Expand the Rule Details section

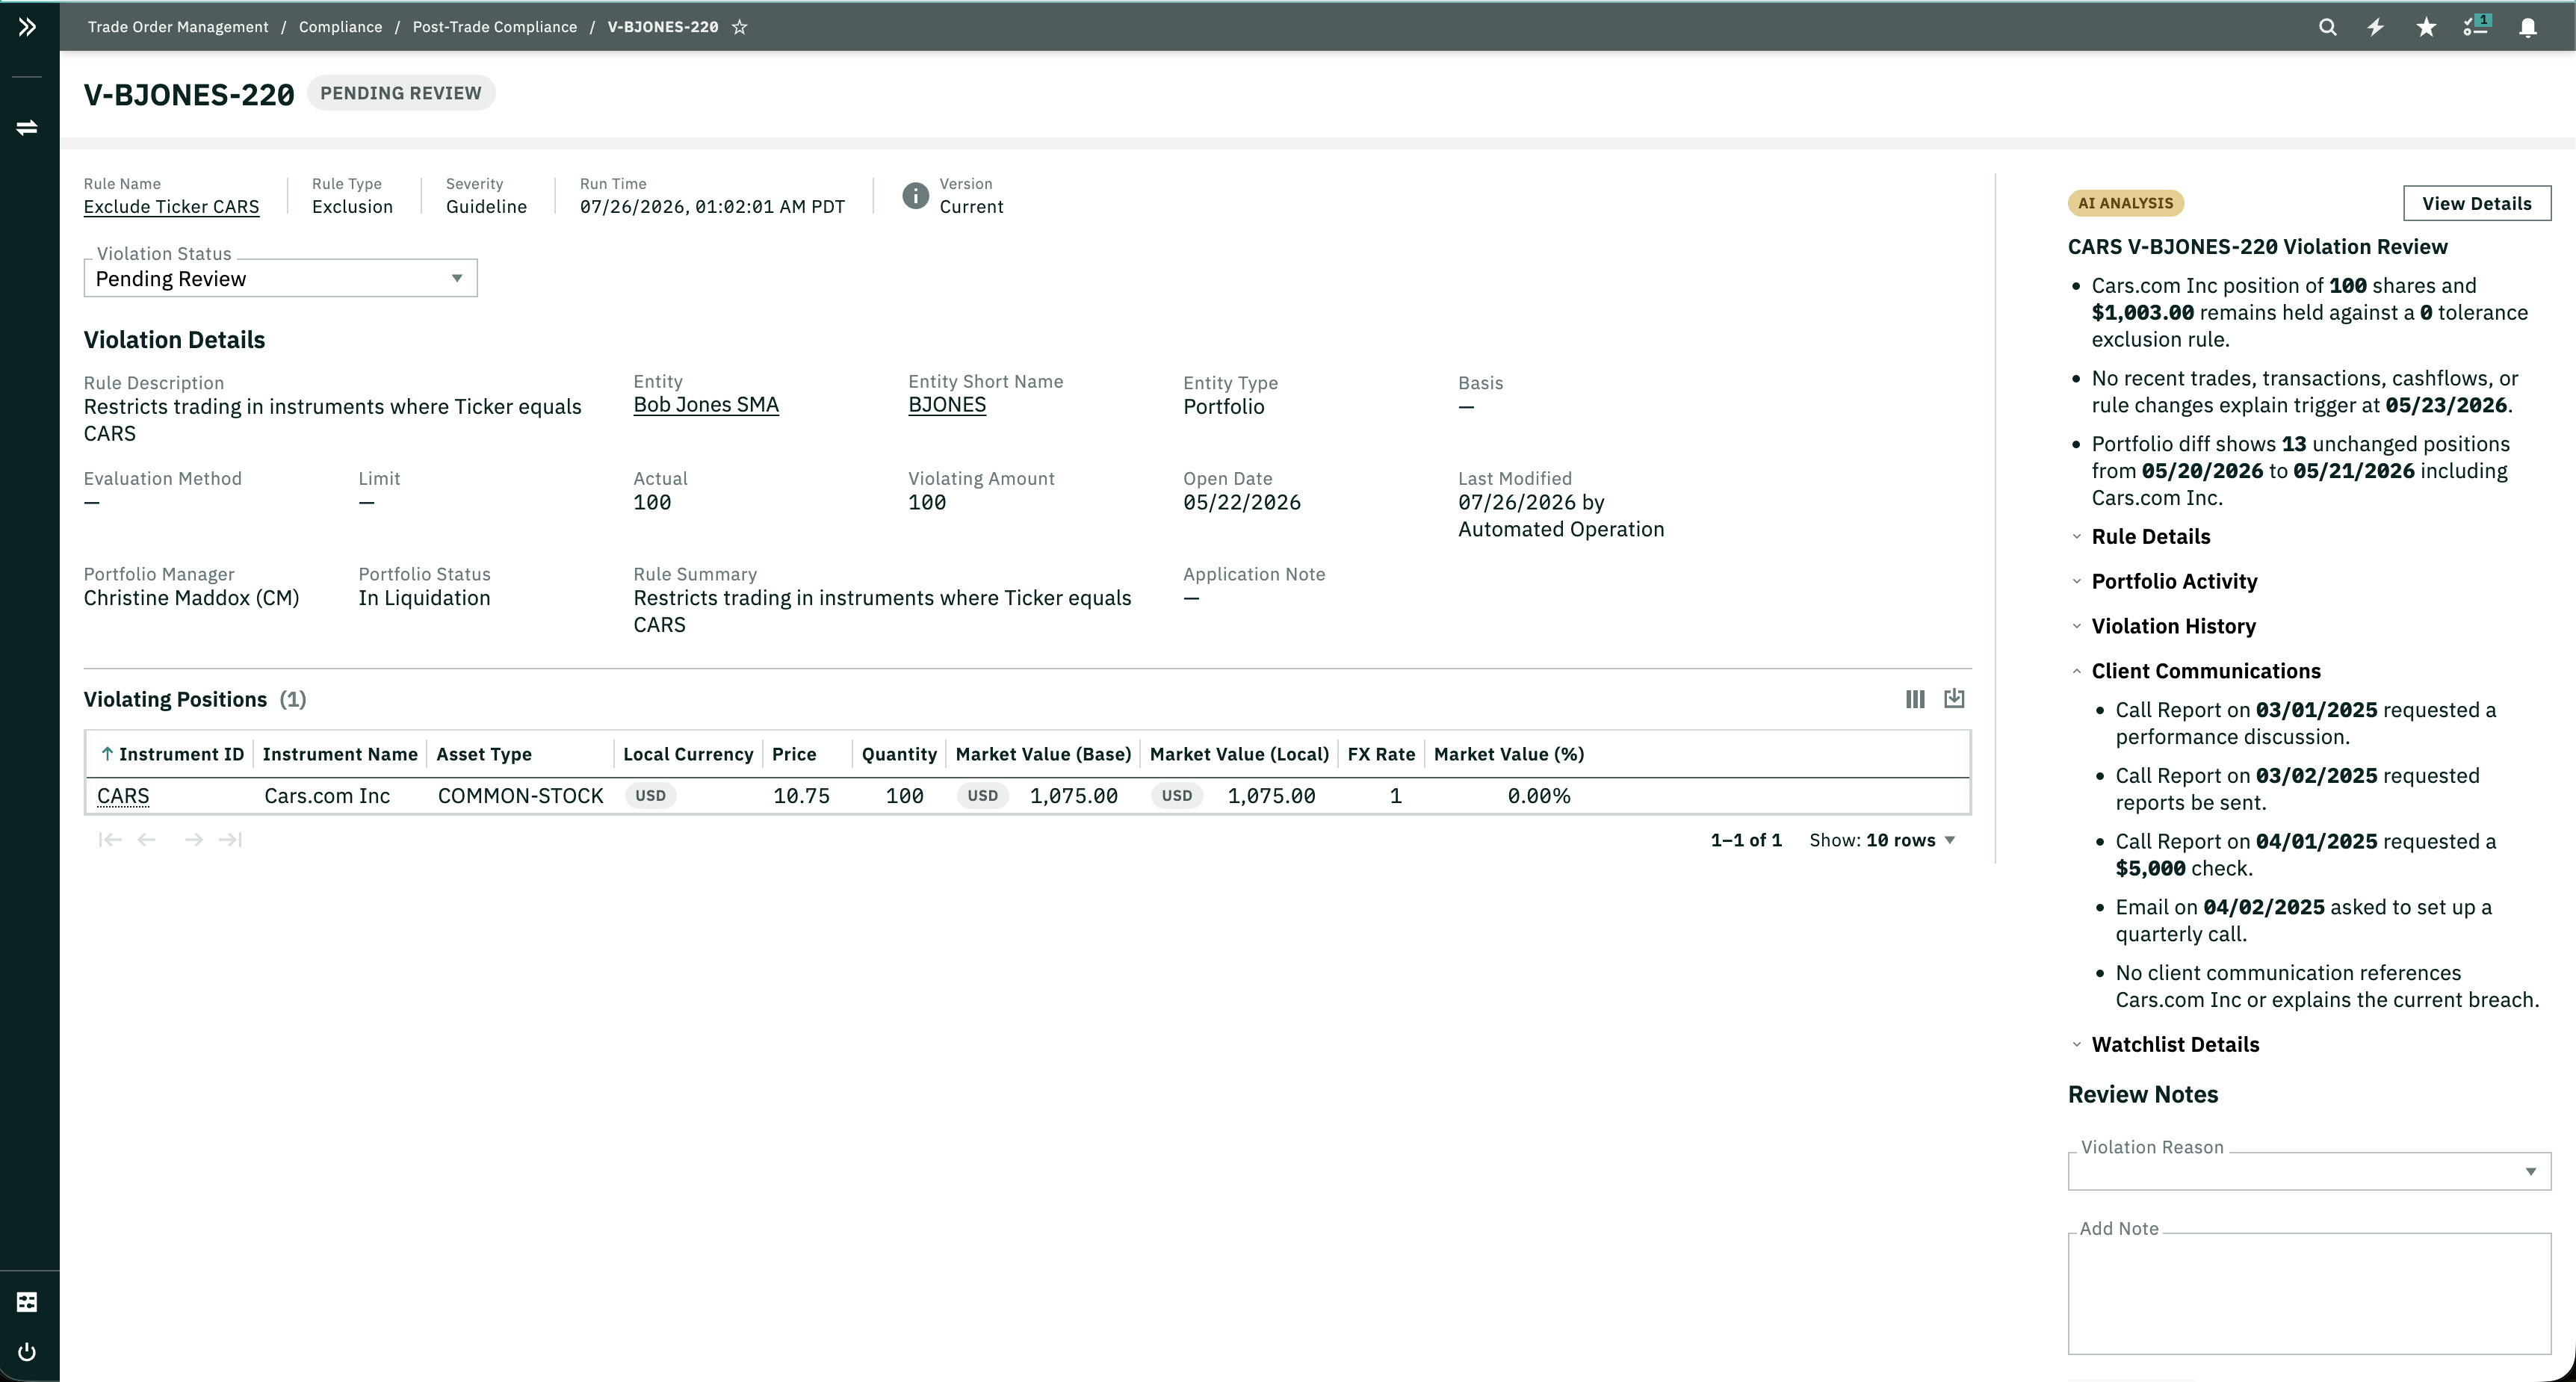[x=2150, y=537]
